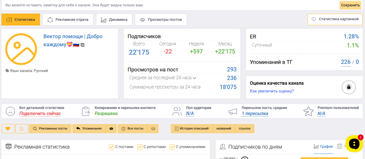Click the locked channel quality rating icon
The image size is (365, 159).
349,87
